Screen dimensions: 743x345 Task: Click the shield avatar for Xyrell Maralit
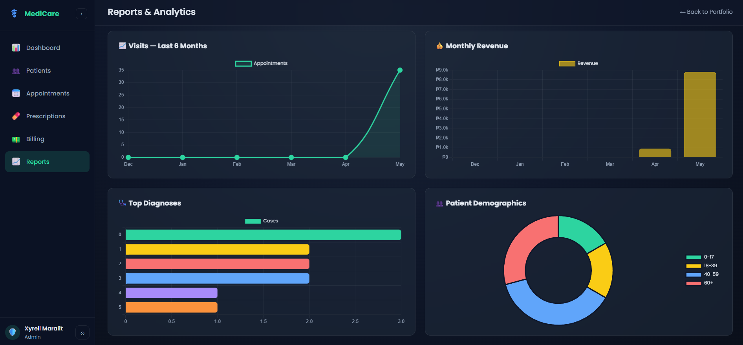click(13, 332)
